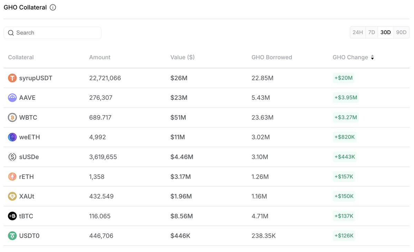Click the rETH token icon
Screen dimensions: 414x252
click(12, 177)
